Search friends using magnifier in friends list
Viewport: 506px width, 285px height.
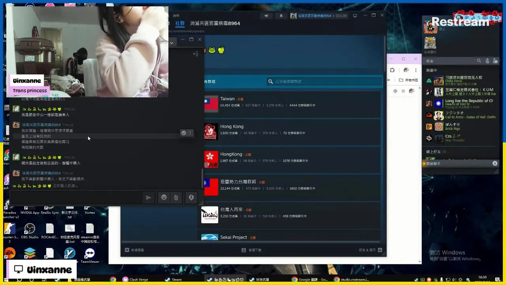pyautogui.click(x=479, y=61)
